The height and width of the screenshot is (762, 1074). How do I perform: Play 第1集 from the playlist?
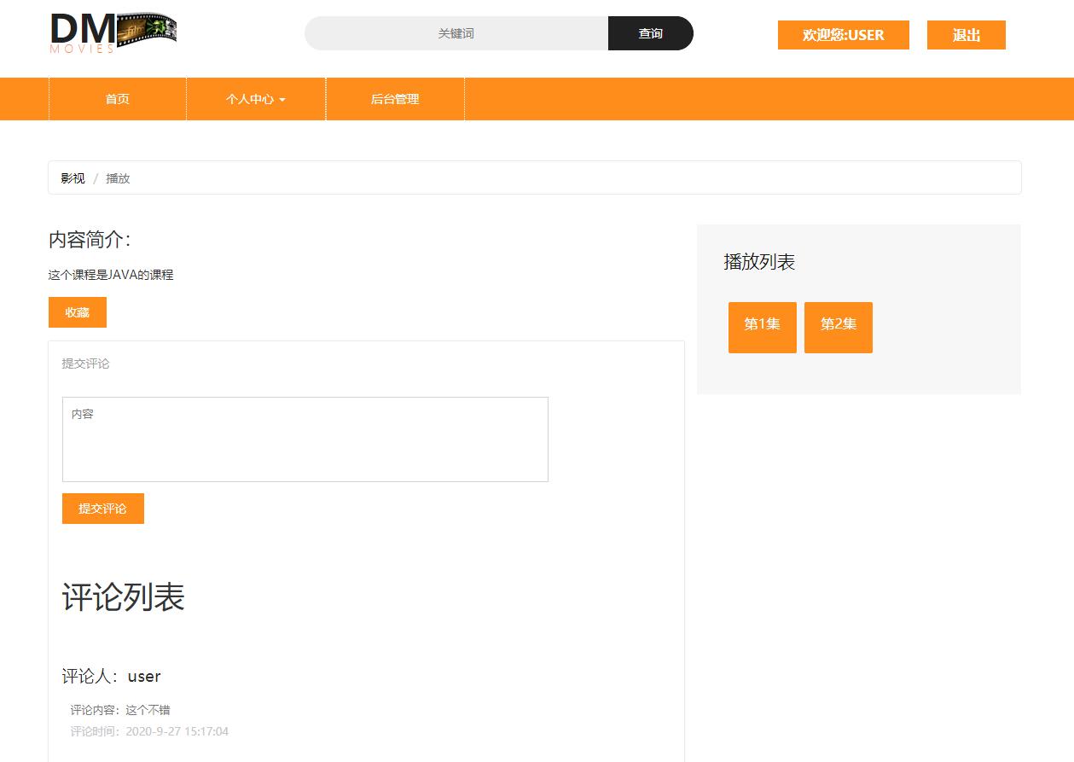[x=762, y=327]
